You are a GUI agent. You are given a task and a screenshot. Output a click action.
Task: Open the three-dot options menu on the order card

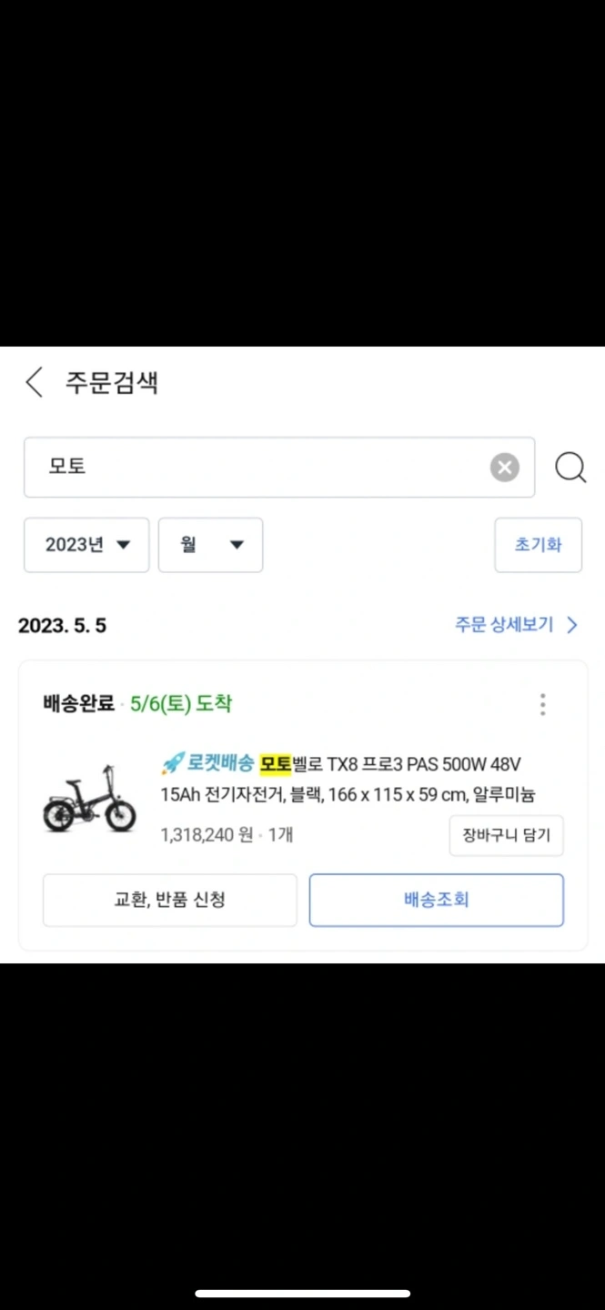pos(542,703)
